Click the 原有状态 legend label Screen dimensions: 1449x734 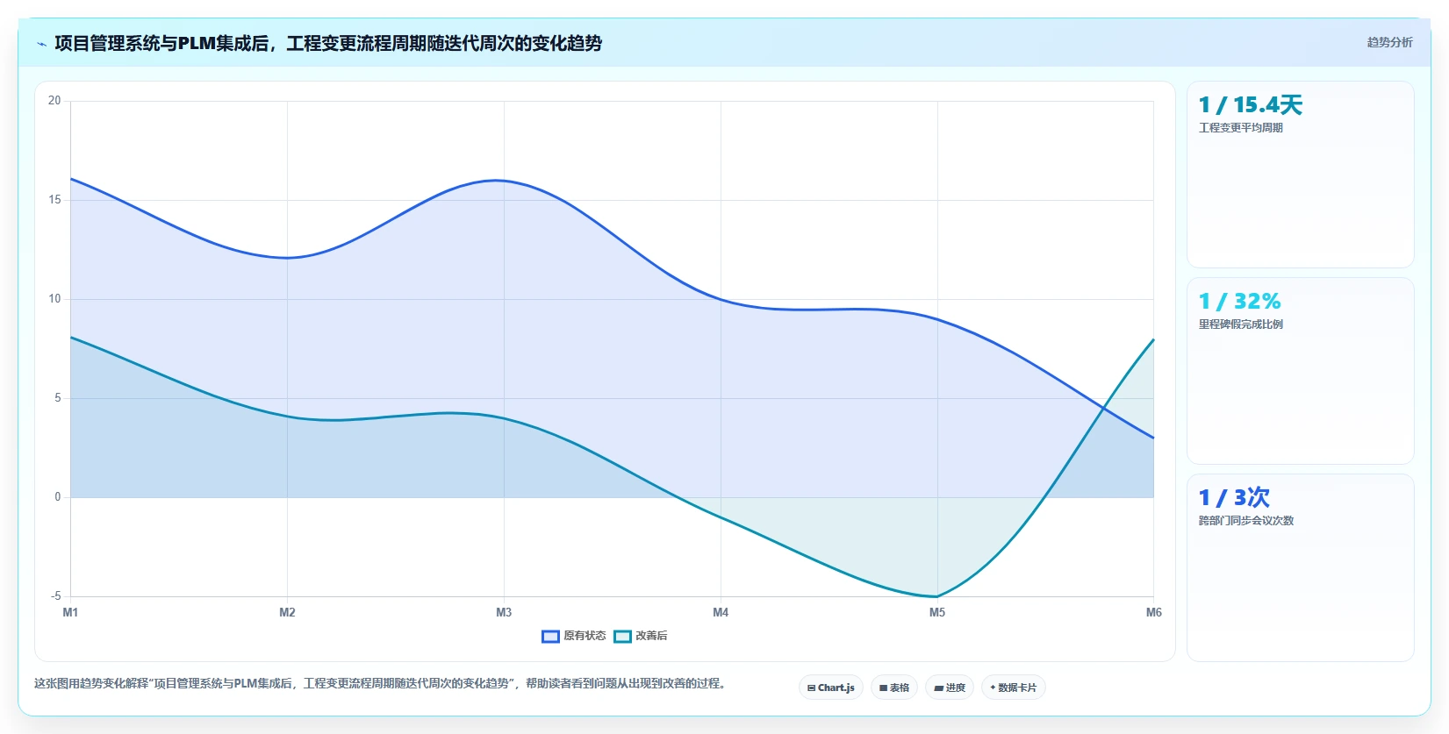tap(585, 636)
